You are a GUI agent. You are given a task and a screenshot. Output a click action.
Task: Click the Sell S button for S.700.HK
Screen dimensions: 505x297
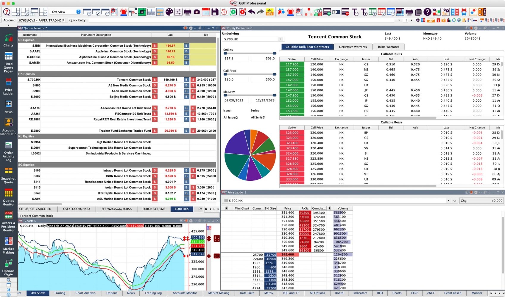(x=155, y=80)
